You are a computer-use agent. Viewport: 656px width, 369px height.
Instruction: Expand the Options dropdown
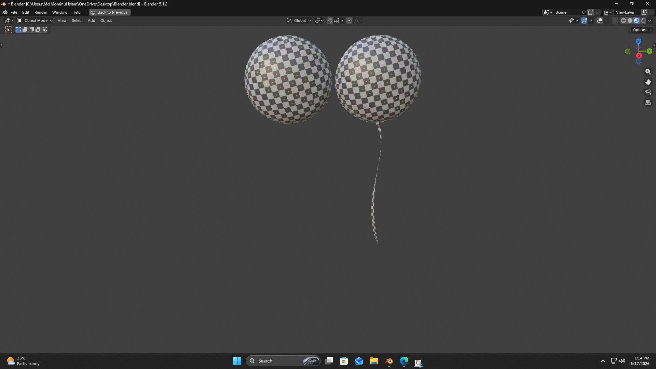point(642,30)
